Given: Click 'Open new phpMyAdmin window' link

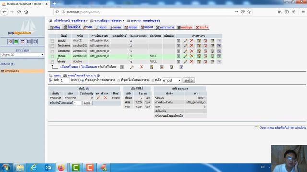Looking at the screenshot, I should point(283,128).
